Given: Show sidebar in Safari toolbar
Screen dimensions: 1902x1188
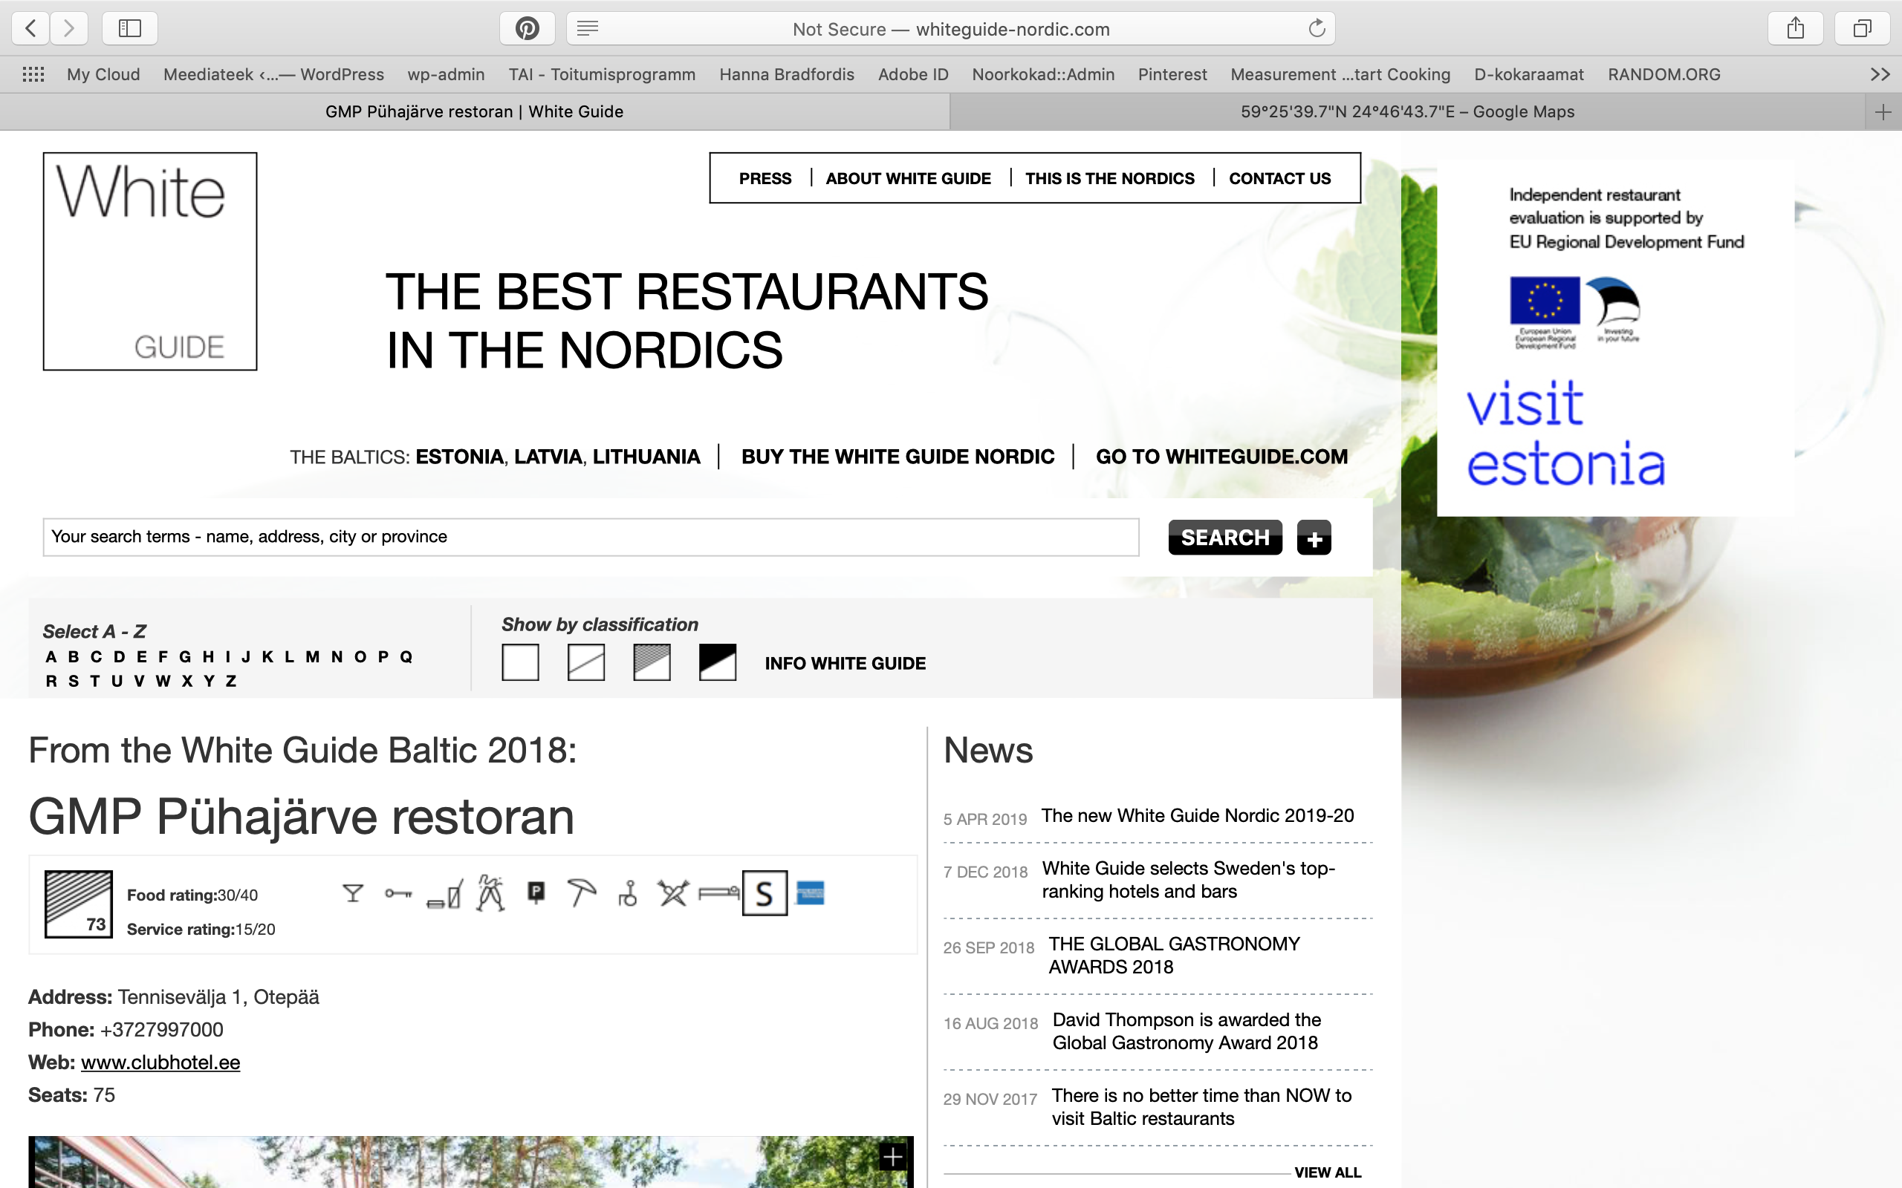Looking at the screenshot, I should 130,29.
